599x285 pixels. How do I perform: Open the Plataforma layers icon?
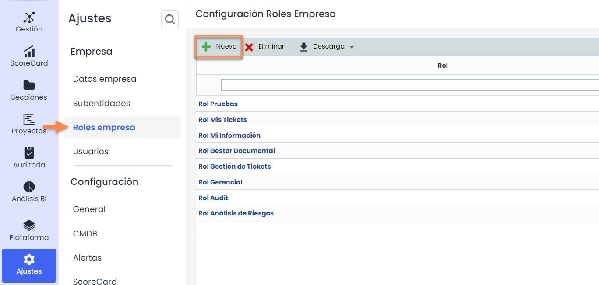29,226
